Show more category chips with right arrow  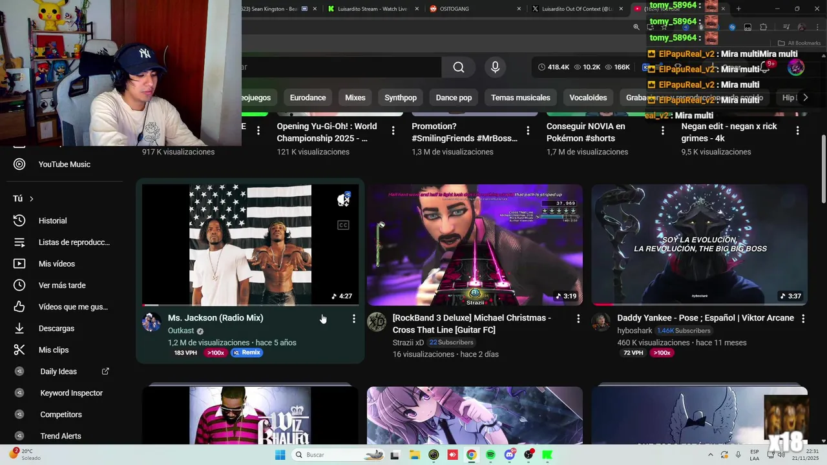pos(805,98)
